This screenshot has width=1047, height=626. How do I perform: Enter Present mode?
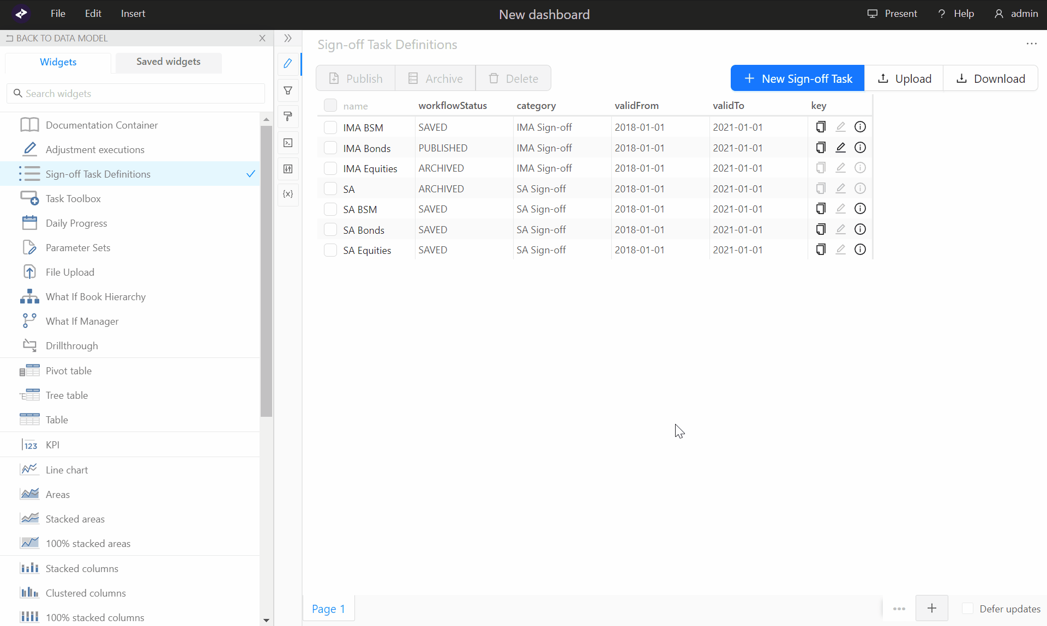pos(892,14)
